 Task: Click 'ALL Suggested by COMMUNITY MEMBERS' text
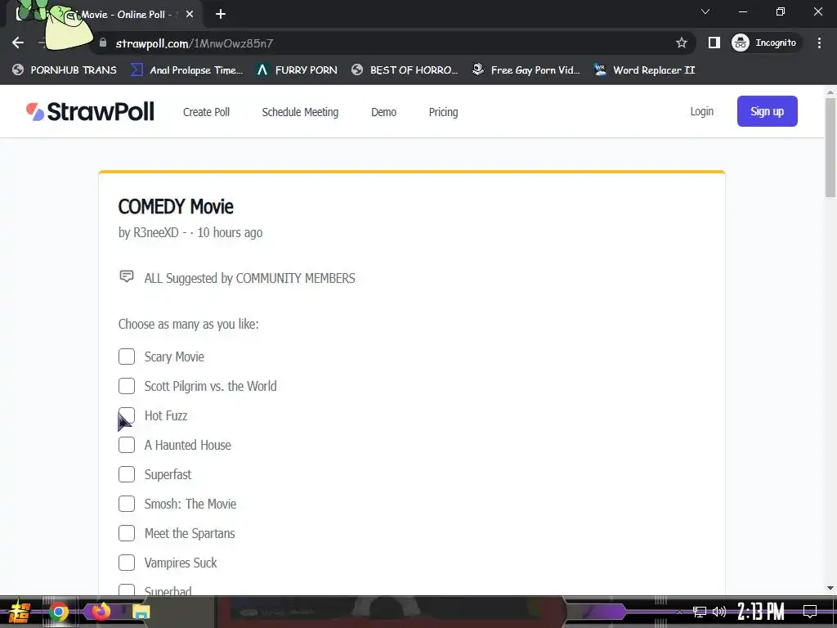[250, 278]
